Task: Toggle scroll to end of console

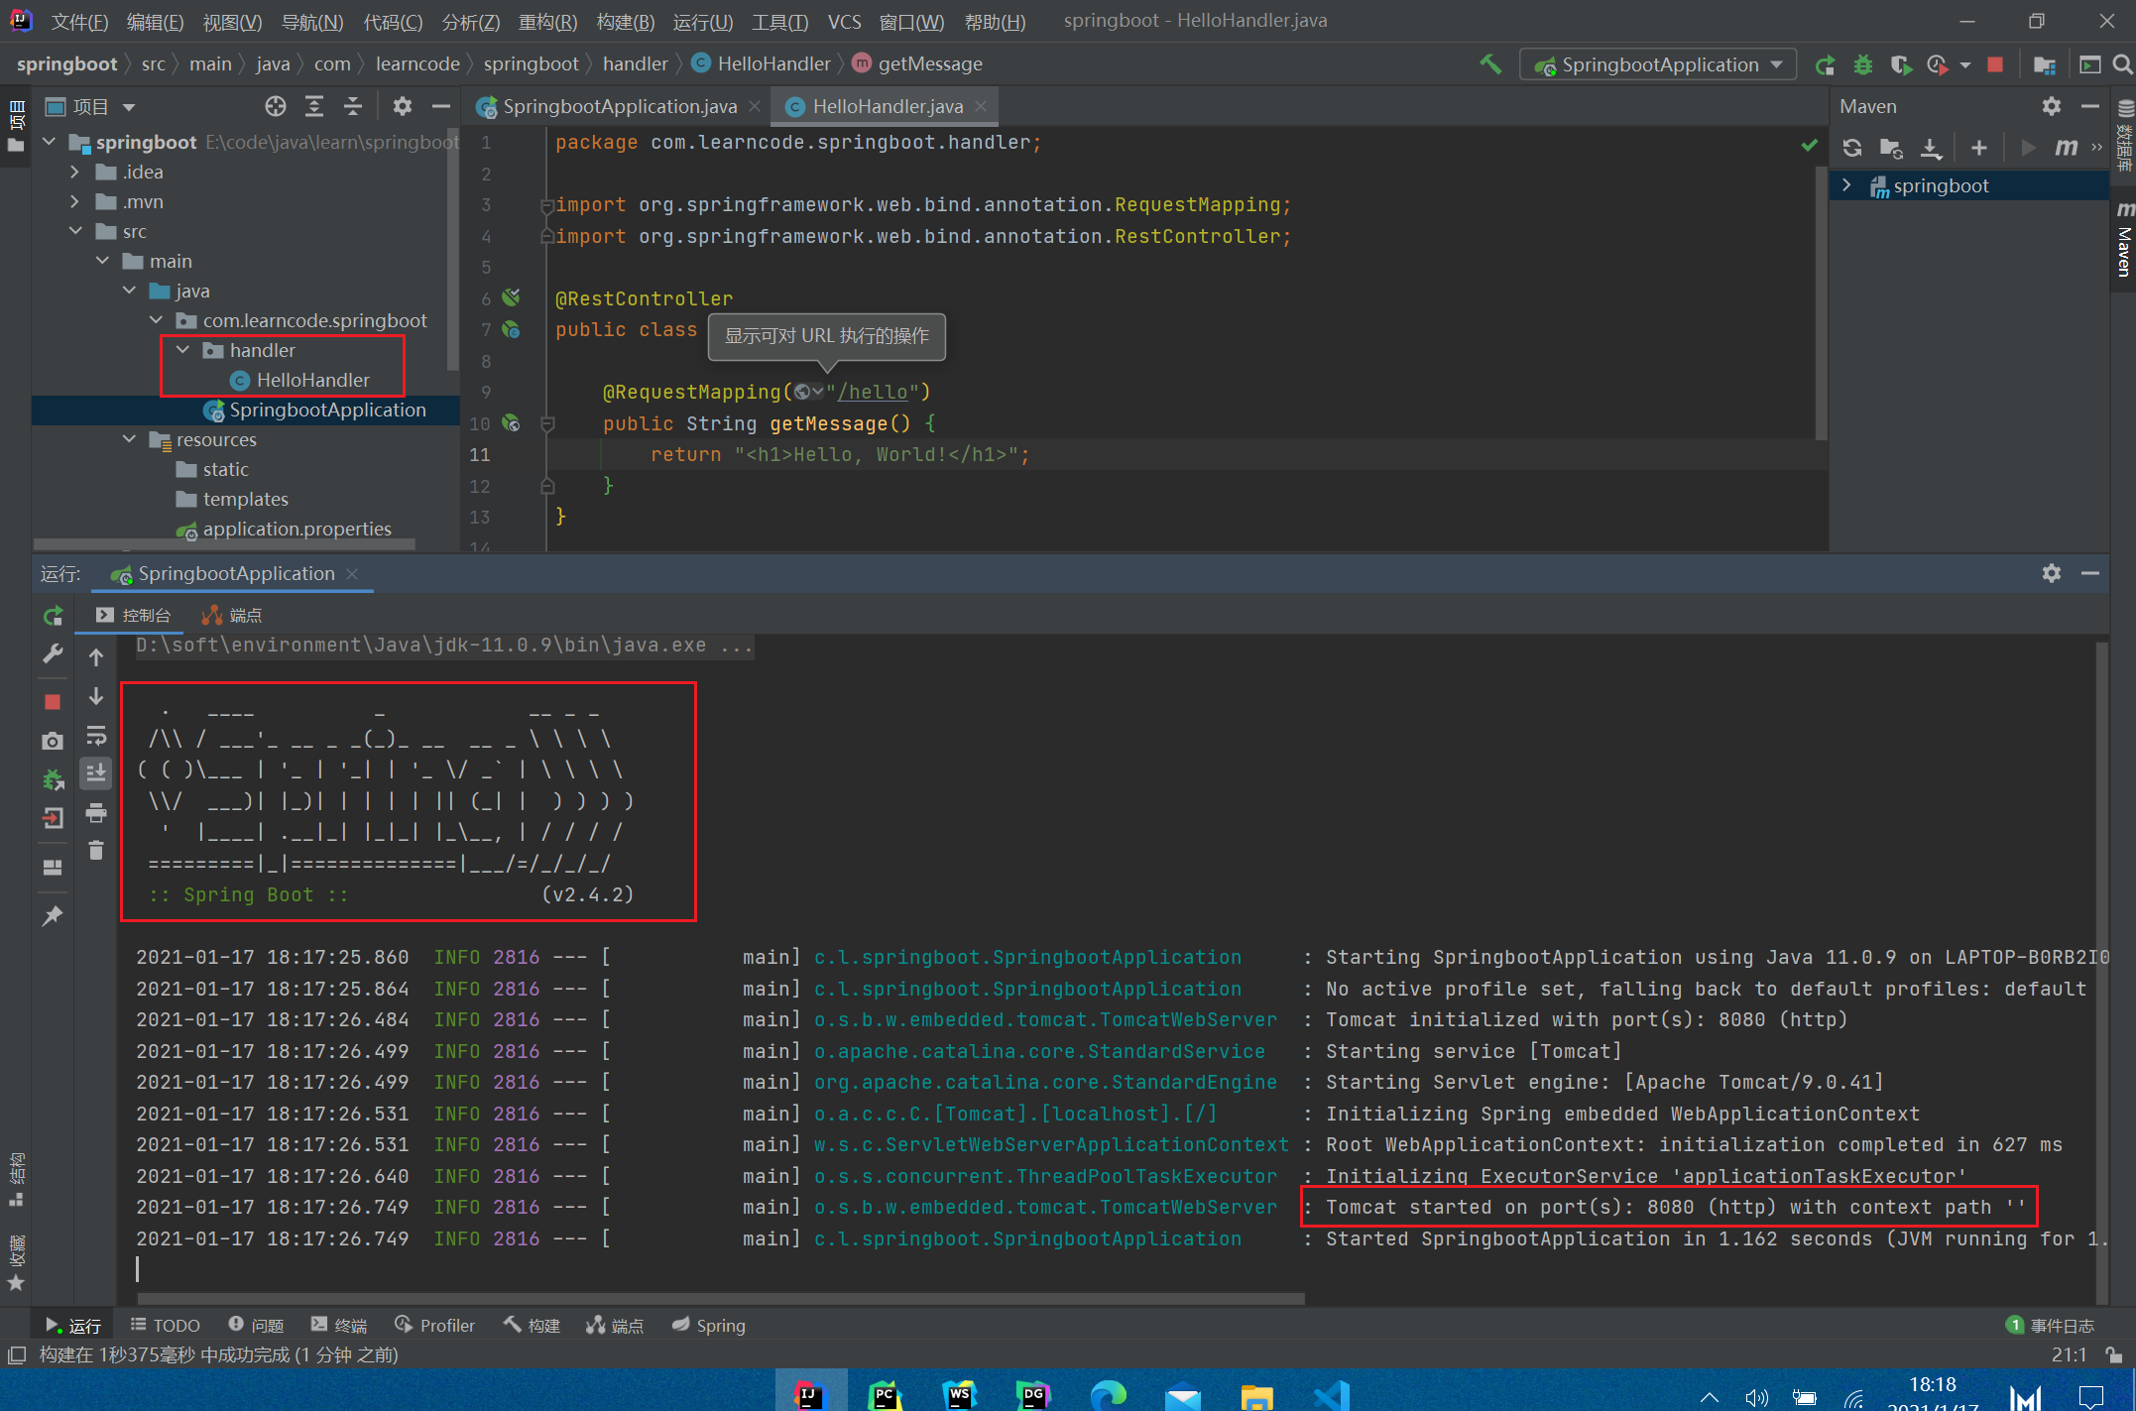Action: click(x=96, y=773)
